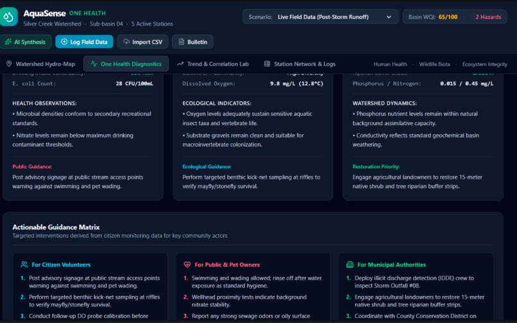The width and height of the screenshot is (517, 323).
Task: Click the people icon beside For Citizen Volunteers
Action: 24,265
